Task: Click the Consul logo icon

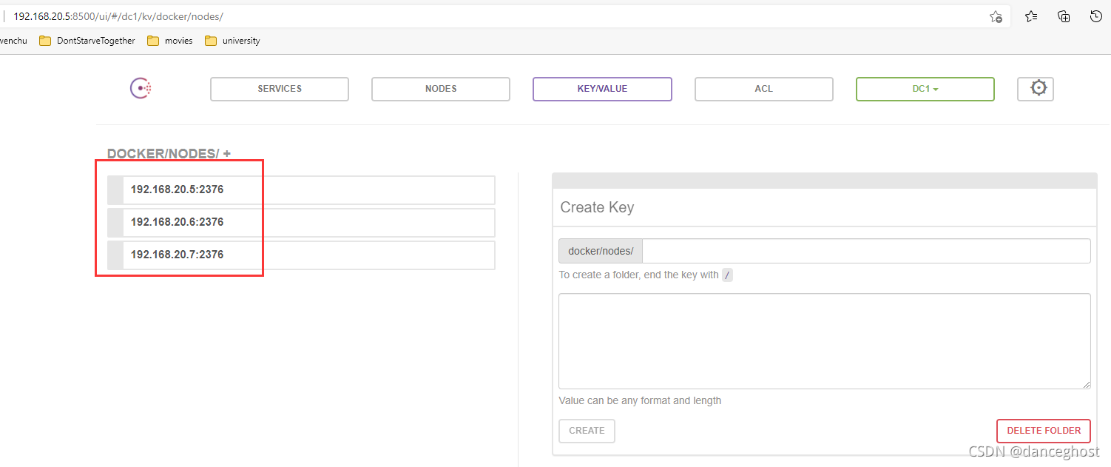Action: 141,89
